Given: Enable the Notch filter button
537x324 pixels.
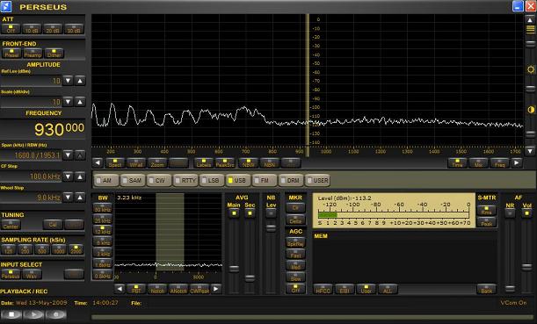Looking at the screenshot, I should 157,289.
